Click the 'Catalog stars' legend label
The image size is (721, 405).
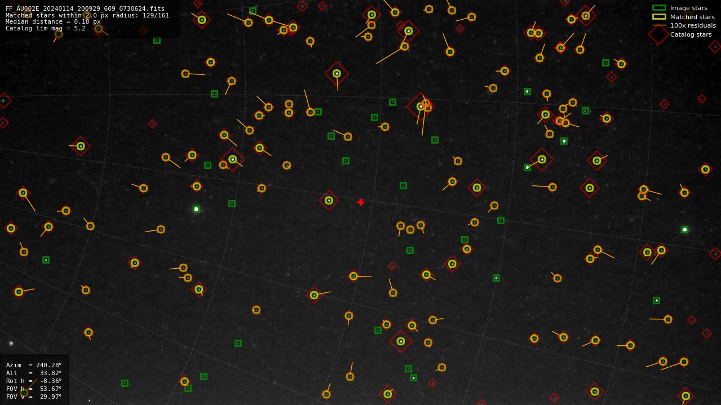691,34
